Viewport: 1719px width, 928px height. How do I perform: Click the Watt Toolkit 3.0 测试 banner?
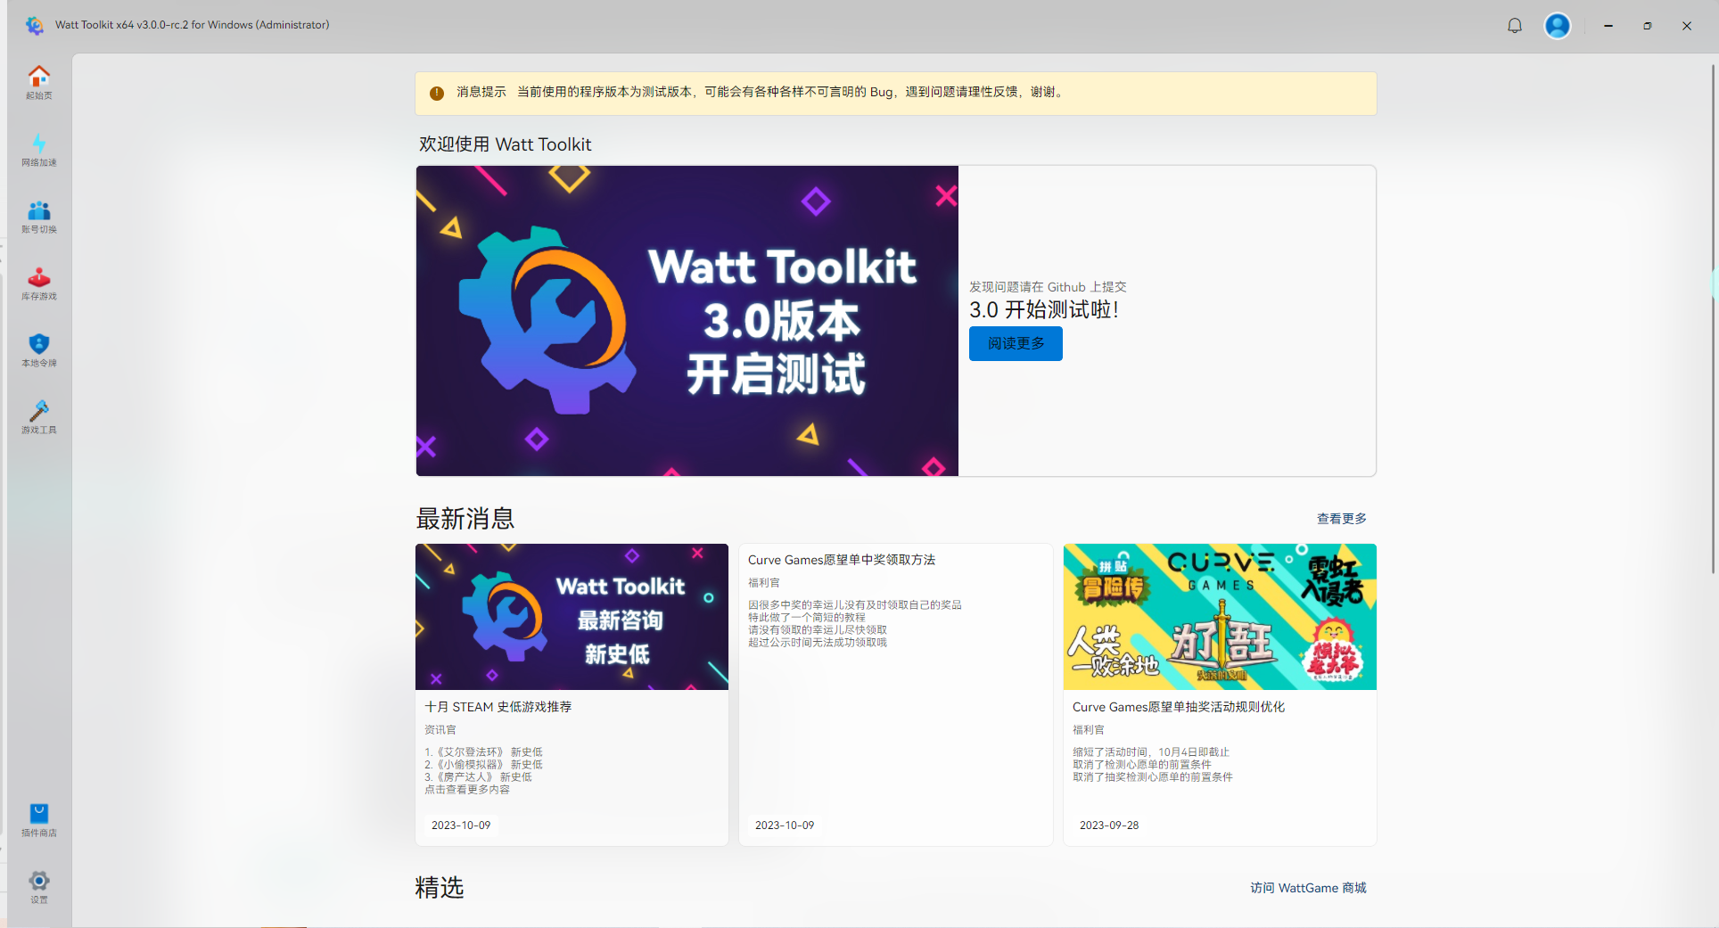(x=687, y=320)
